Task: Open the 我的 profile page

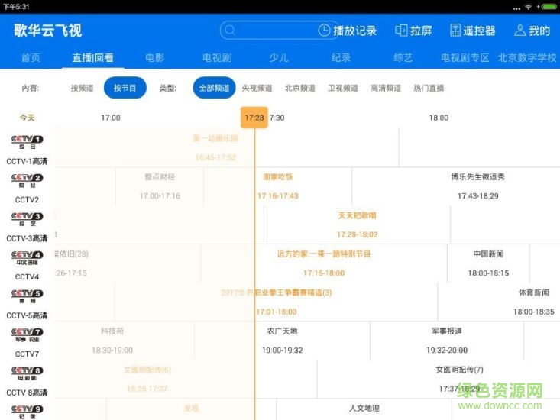Action: click(x=532, y=31)
